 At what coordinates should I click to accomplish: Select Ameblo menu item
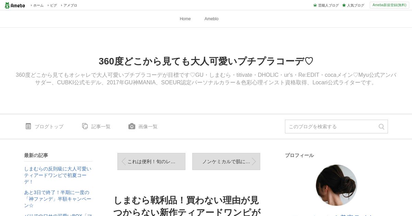coord(211,19)
